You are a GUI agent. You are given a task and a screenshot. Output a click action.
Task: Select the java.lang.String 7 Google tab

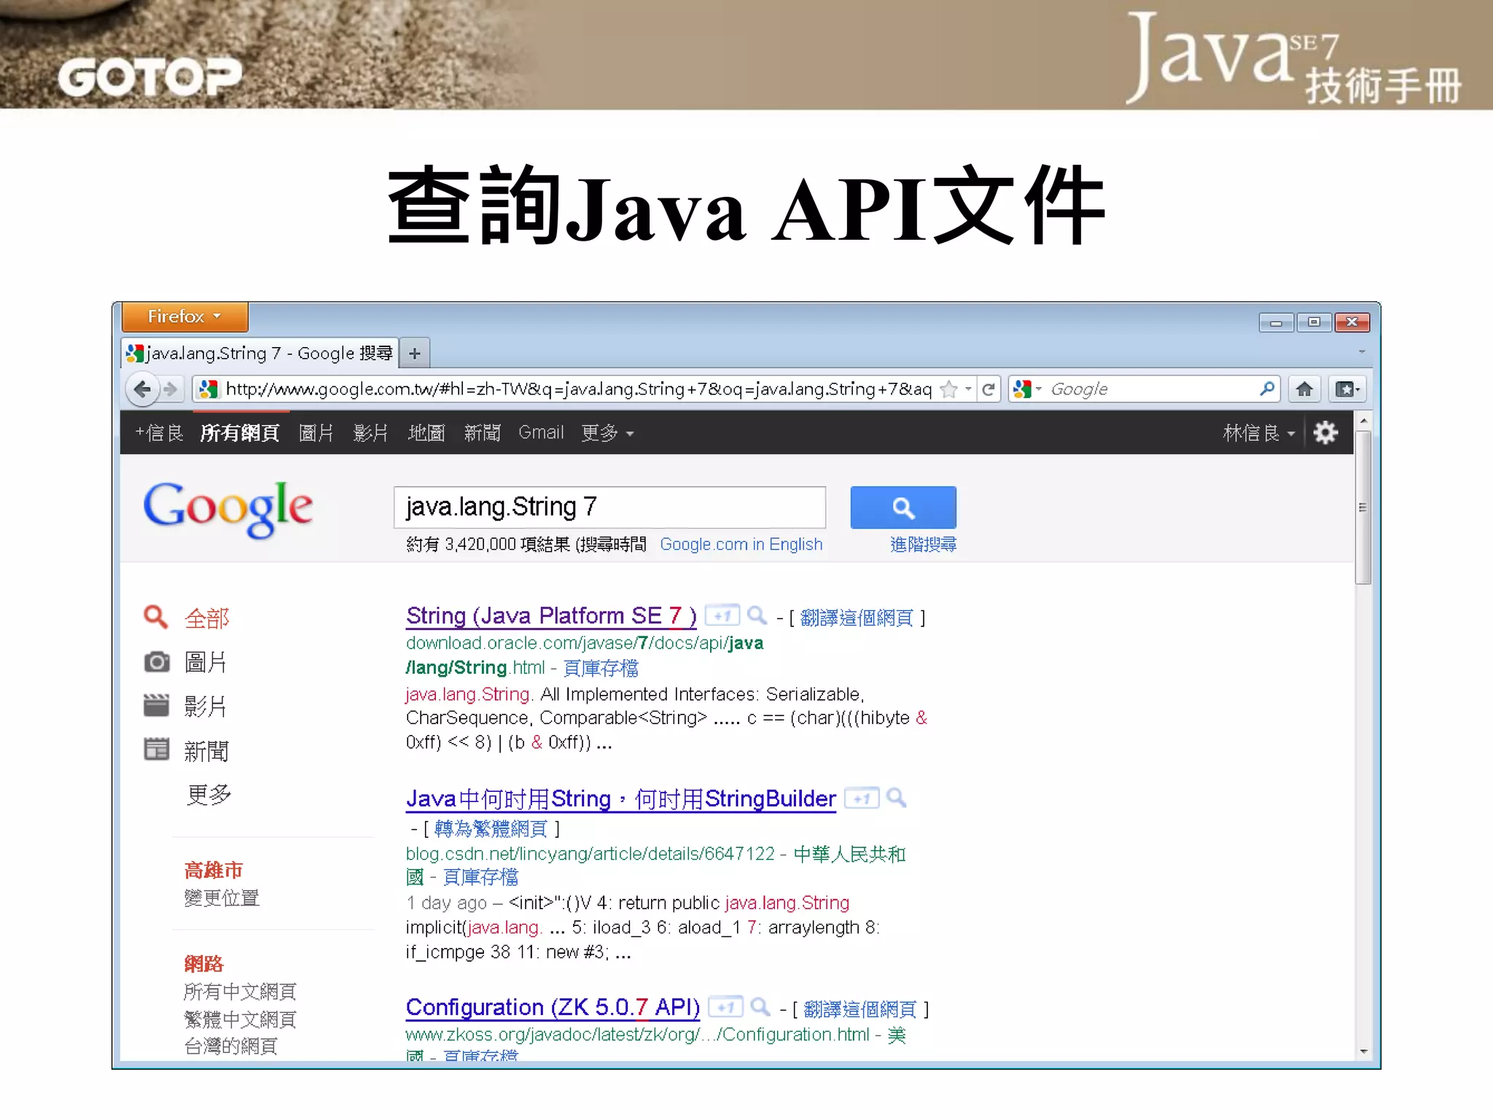pyautogui.click(x=260, y=354)
